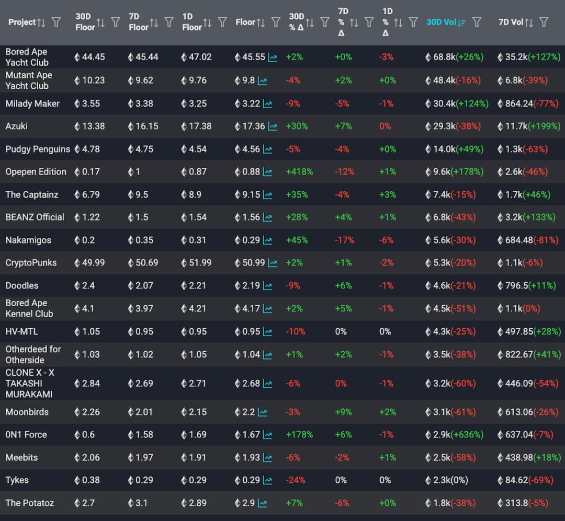Click the filter icon for Project column
Screen dimensions: 565x521
point(56,22)
